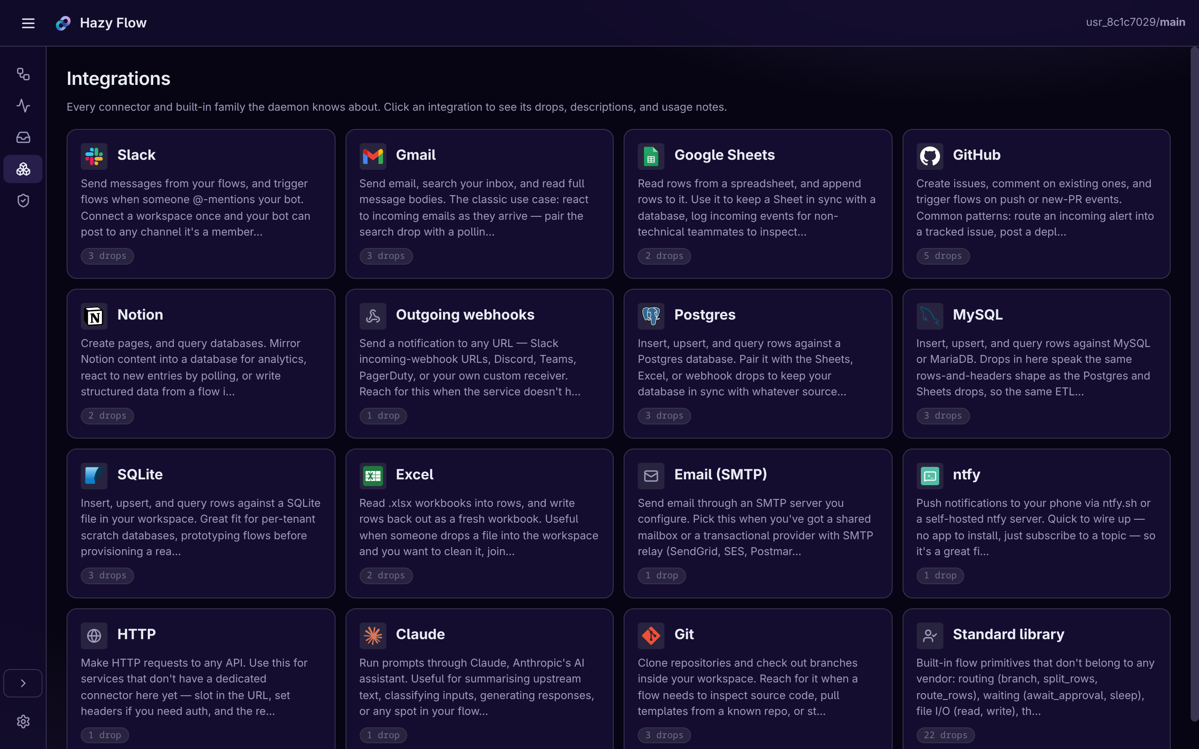Open the Excel integration title

(414, 474)
